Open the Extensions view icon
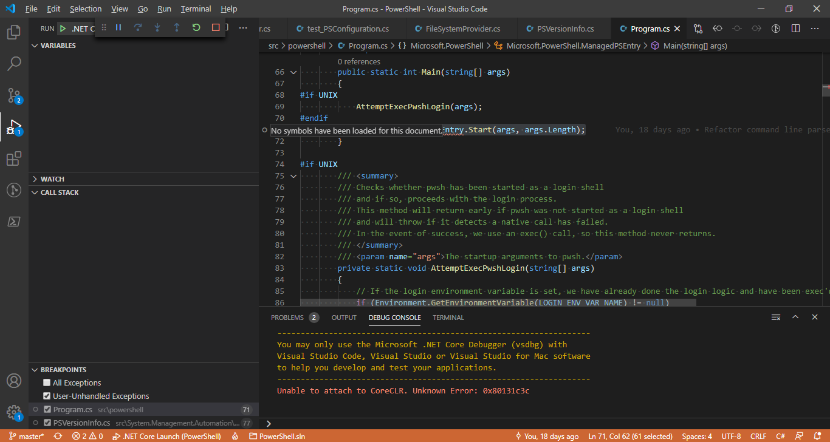The width and height of the screenshot is (830, 442). 13,159
